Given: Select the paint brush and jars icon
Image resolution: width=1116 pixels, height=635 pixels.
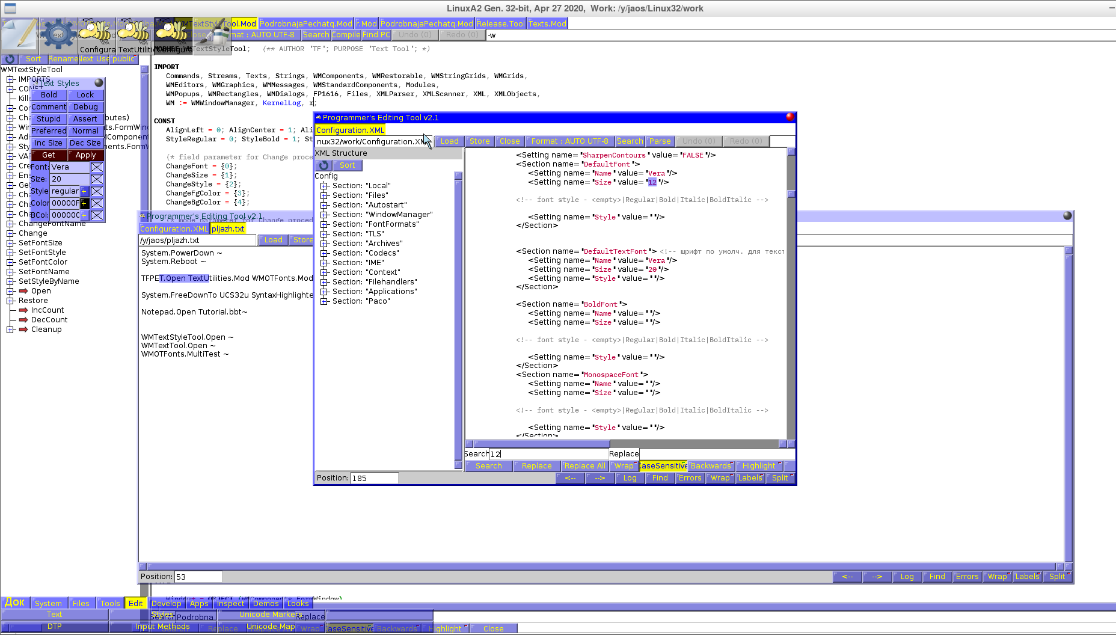Looking at the screenshot, I should pos(212,35).
